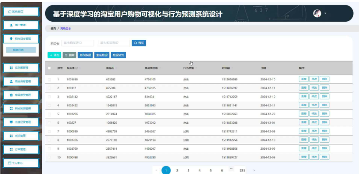Click timestamp cell 1512096989
This screenshot has height=174, width=359.
click(229, 79)
